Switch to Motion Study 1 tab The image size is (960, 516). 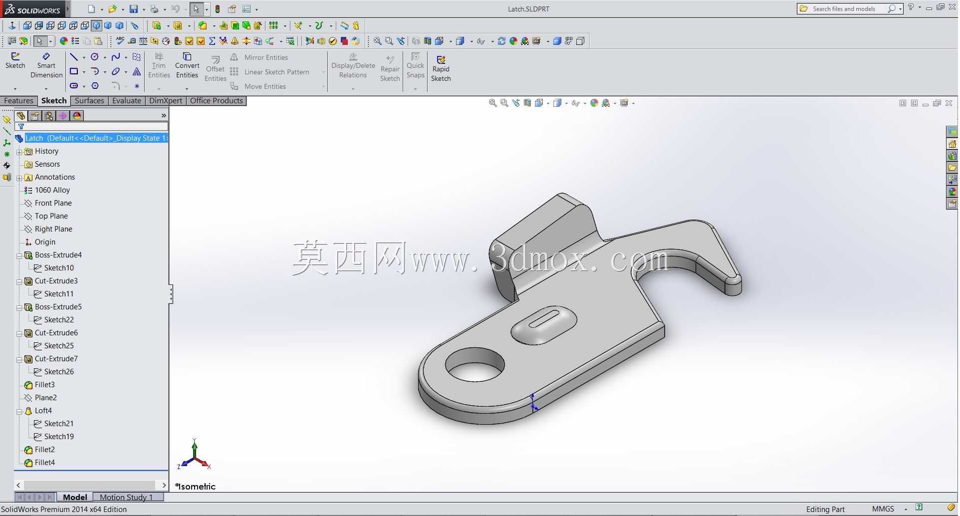click(x=126, y=497)
